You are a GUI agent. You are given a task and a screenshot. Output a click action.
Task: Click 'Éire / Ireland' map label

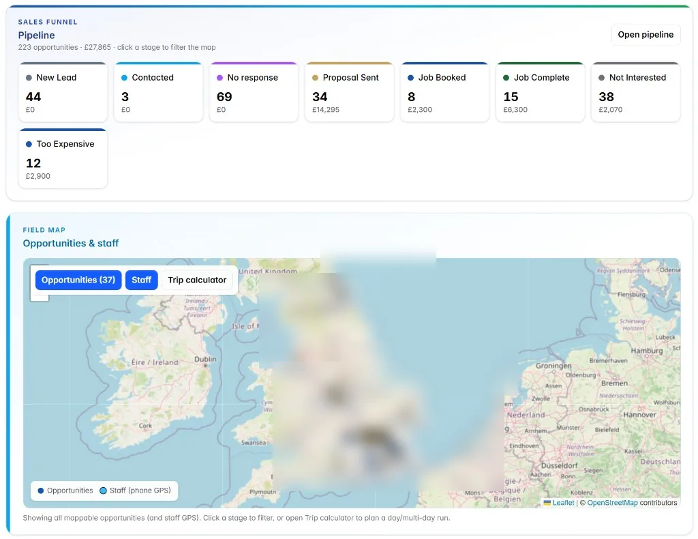(155, 362)
